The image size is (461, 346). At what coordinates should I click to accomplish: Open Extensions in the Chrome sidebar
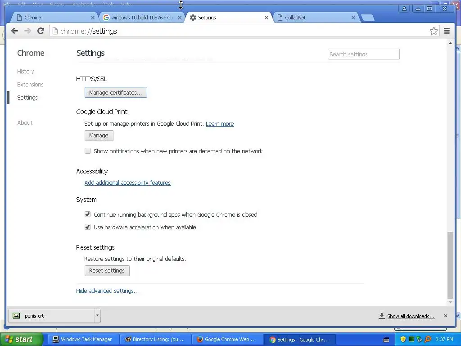[30, 84]
